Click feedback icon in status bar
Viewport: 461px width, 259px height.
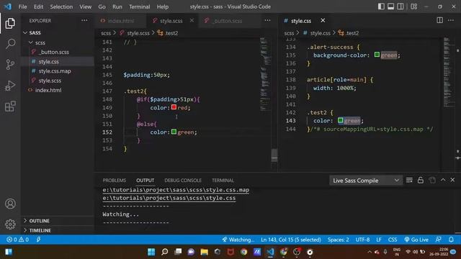coord(439,240)
